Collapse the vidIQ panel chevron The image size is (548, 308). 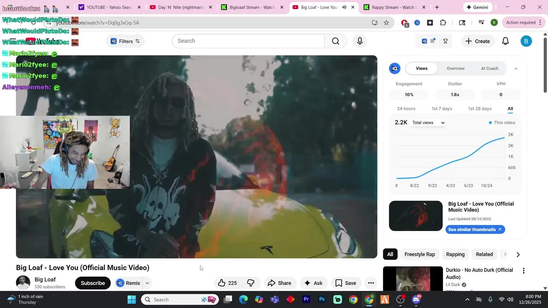tap(516, 68)
